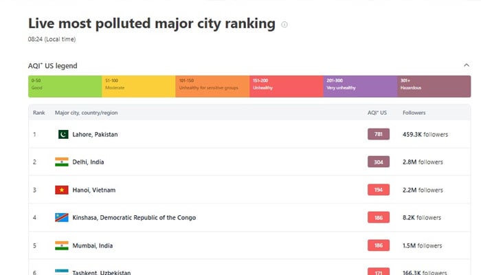Screen dimensions: 481x275
Task: Collapse the AQI US legend section
Action: pyautogui.click(x=467, y=66)
